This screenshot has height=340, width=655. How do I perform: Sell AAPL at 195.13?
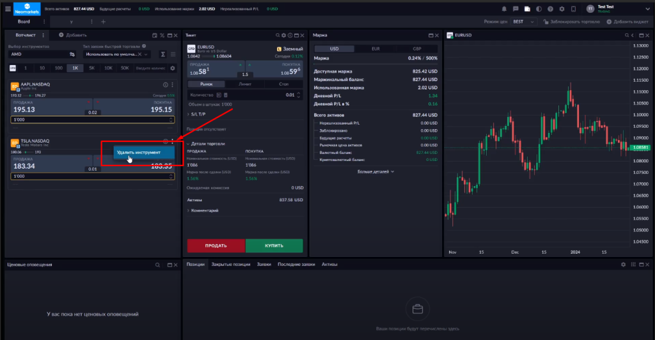[51, 107]
